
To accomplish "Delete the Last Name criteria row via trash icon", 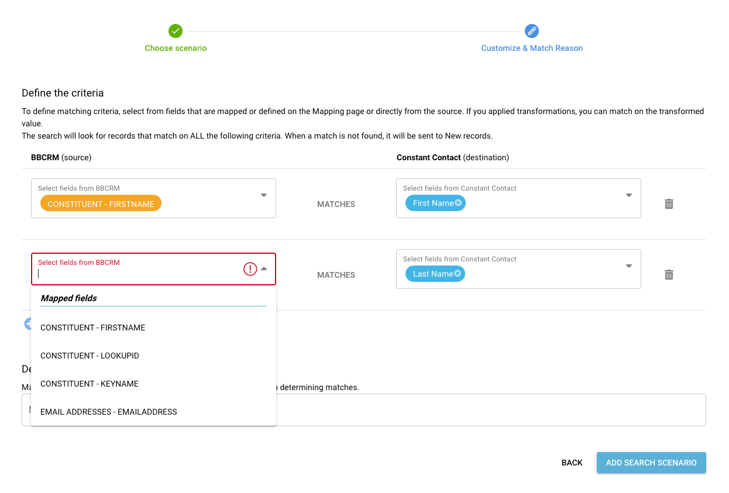I will click(x=669, y=274).
